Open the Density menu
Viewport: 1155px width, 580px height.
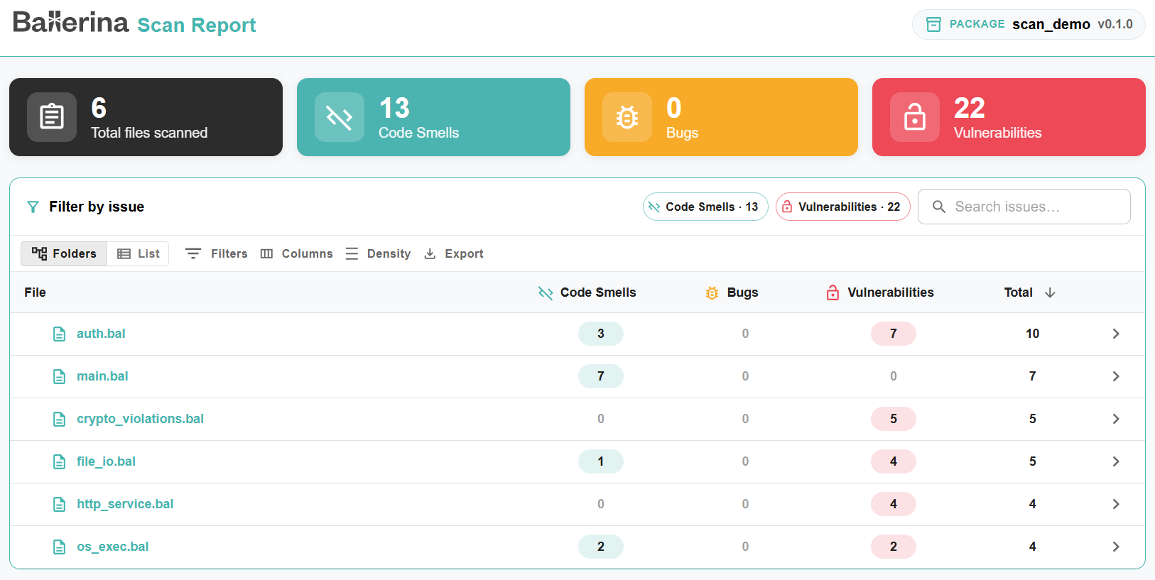click(378, 253)
